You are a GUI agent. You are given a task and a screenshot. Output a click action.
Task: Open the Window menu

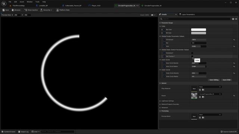tap(30, 2)
